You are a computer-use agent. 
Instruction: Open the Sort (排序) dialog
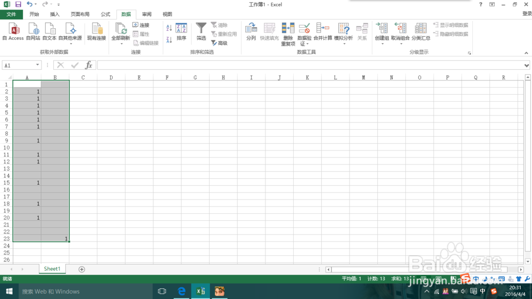tap(181, 31)
